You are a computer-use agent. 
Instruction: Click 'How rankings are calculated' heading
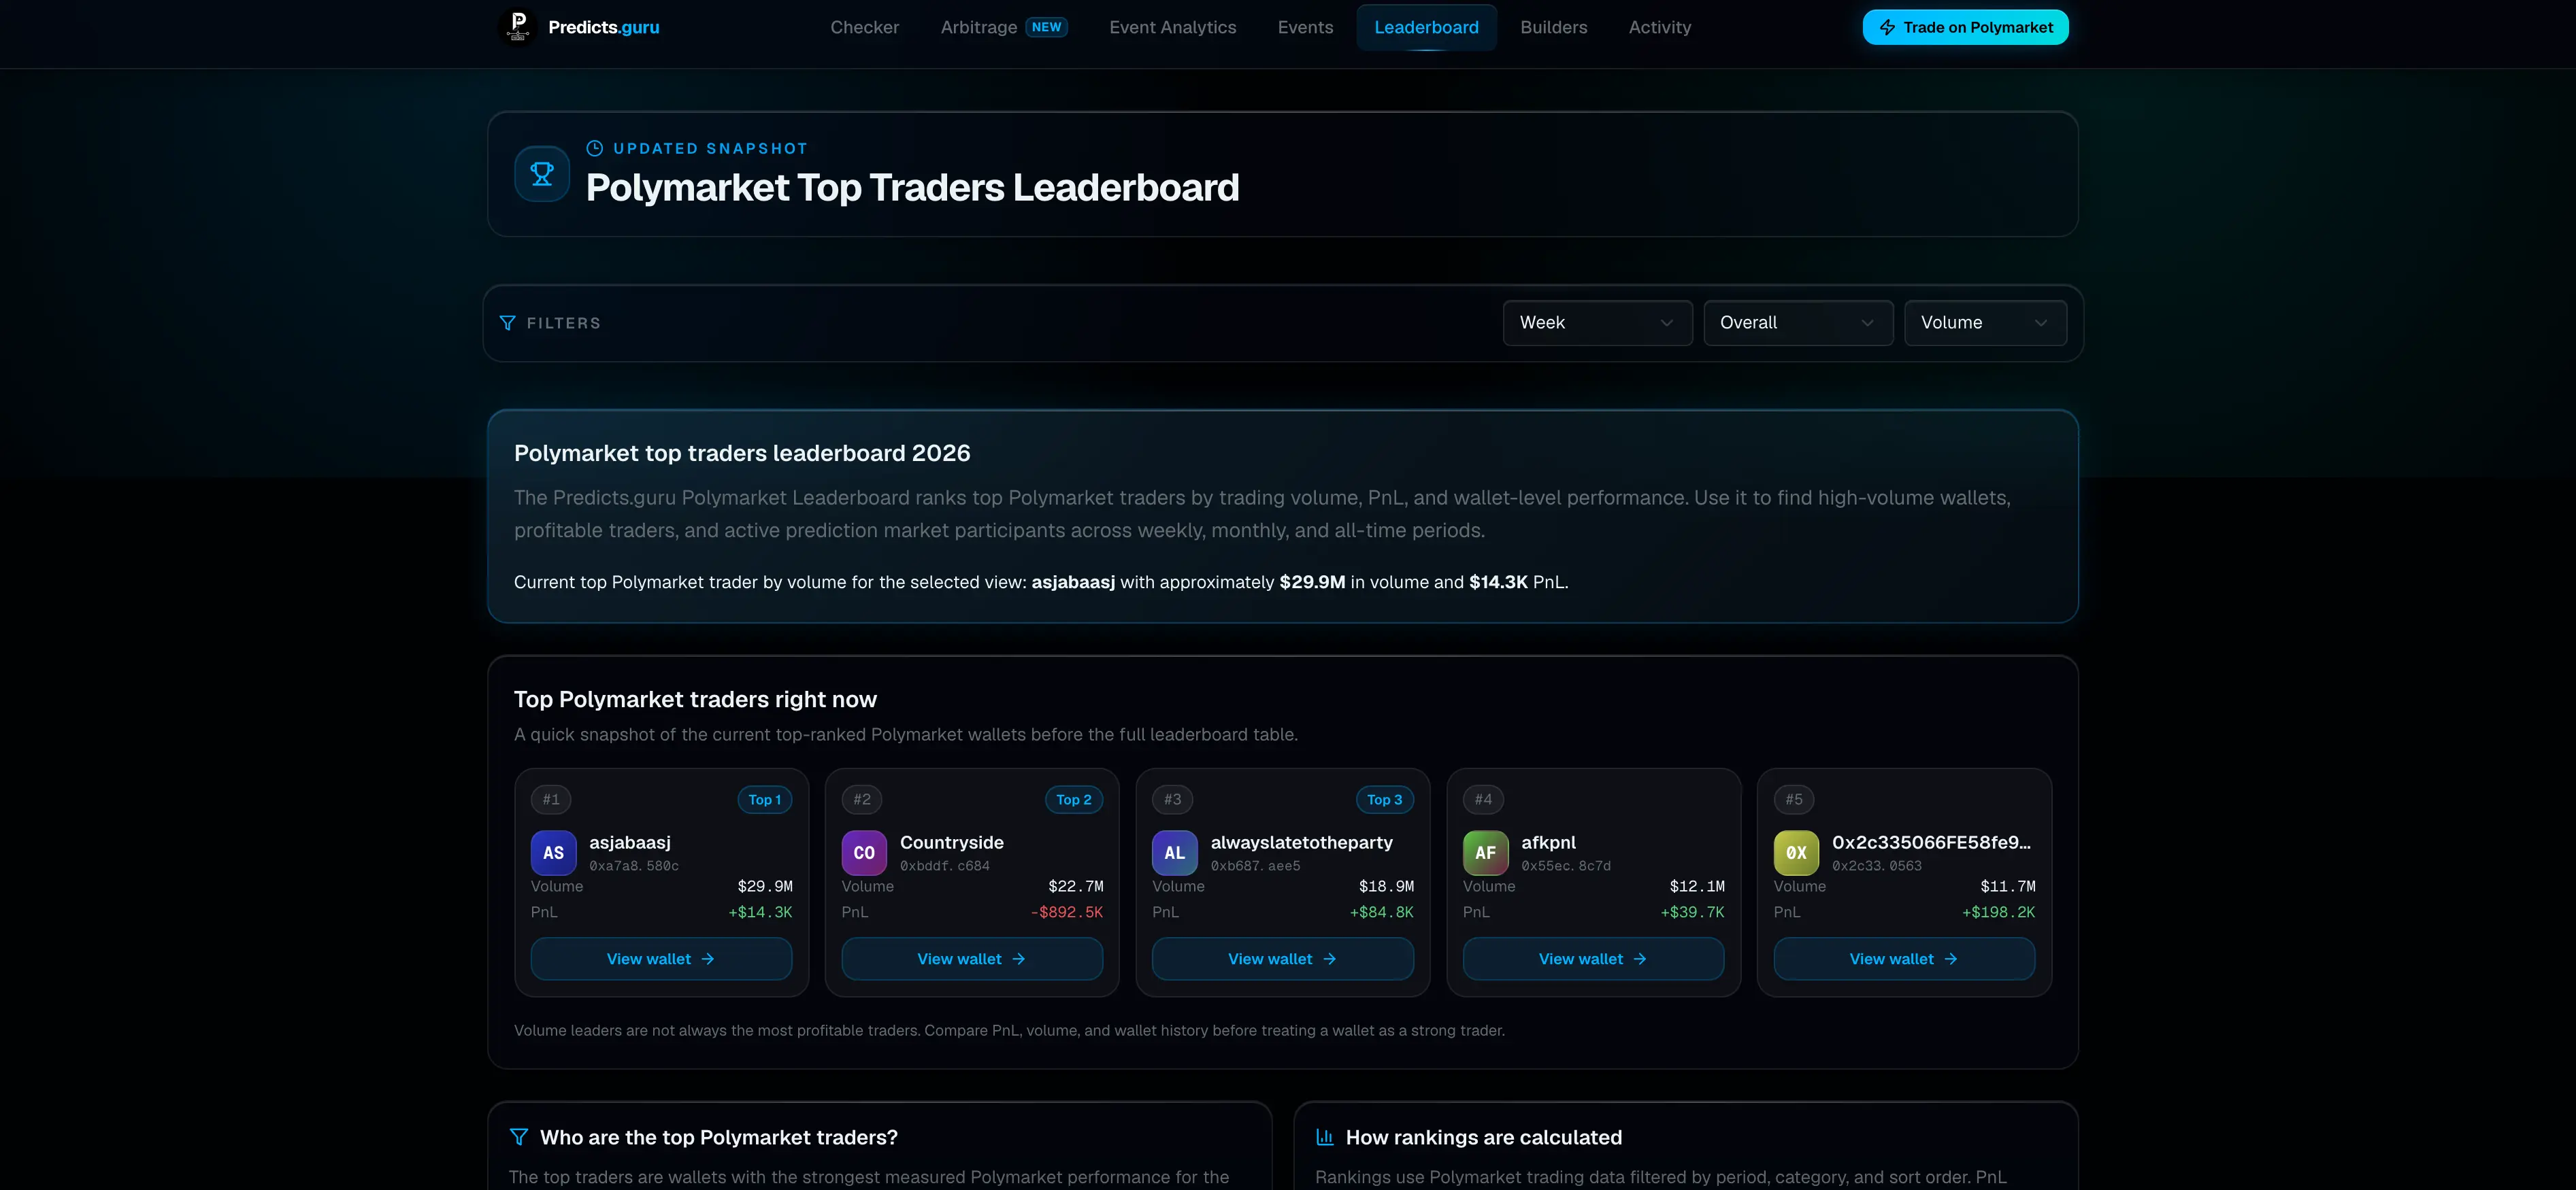coord(1484,1137)
